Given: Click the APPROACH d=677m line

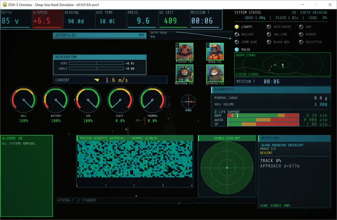Looking at the screenshot, I should [x=280, y=166].
